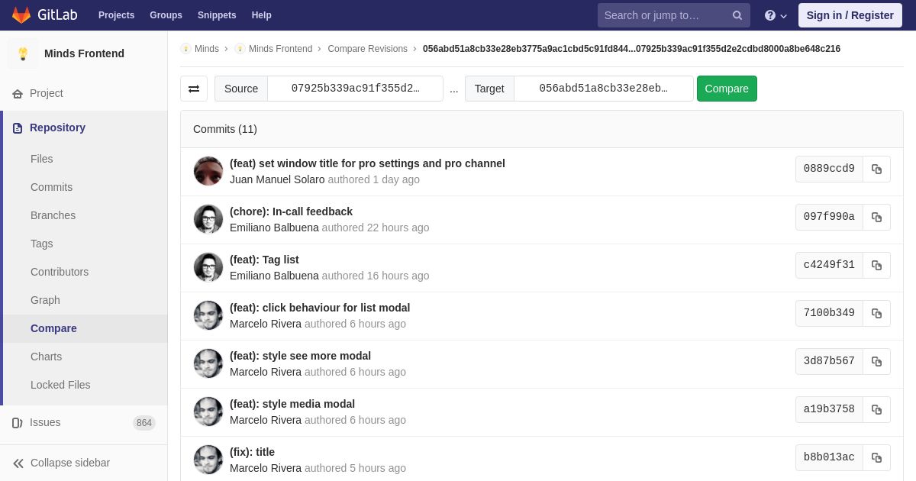Copy commit SHA 0889ccd9
Screen dimensions: 916x481
pyautogui.click(x=876, y=169)
